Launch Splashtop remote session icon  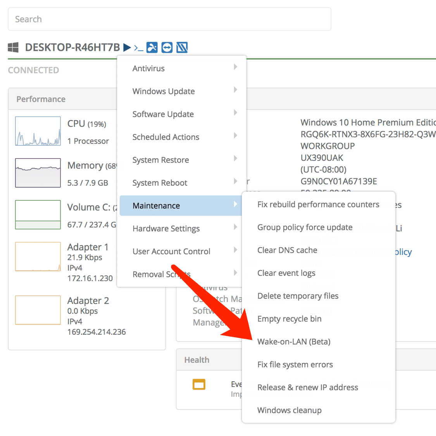[152, 47]
